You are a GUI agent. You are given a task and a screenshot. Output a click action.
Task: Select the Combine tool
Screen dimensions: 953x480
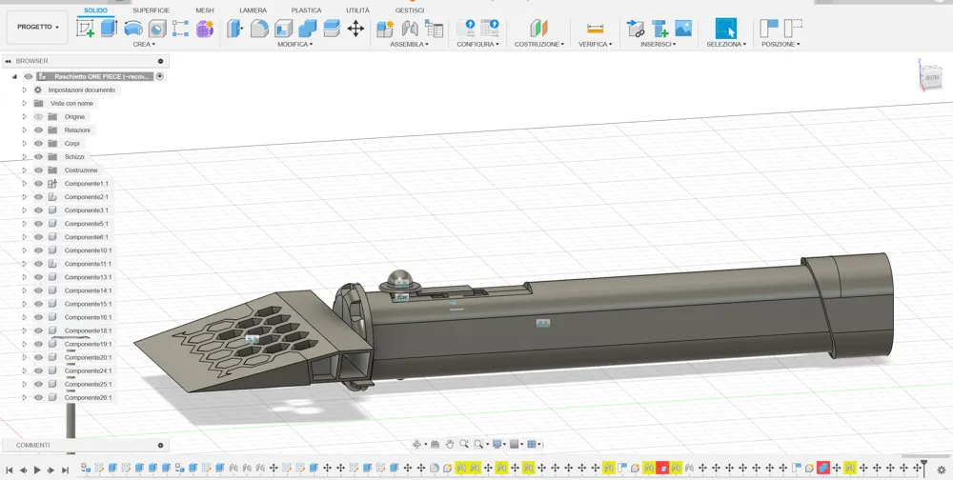(308, 28)
